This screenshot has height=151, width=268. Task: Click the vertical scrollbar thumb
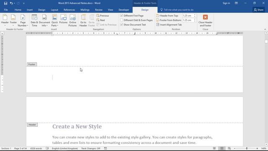click(x=266, y=42)
